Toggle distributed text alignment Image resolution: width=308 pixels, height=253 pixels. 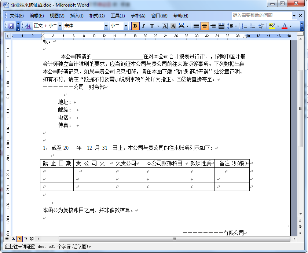tap(221, 26)
